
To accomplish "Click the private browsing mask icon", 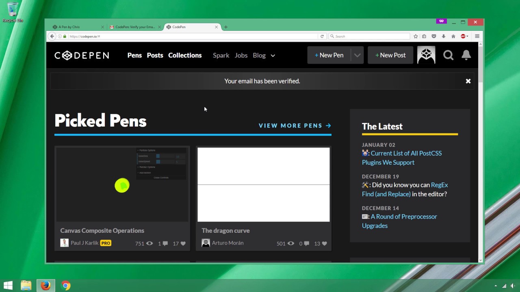I will [441, 21].
